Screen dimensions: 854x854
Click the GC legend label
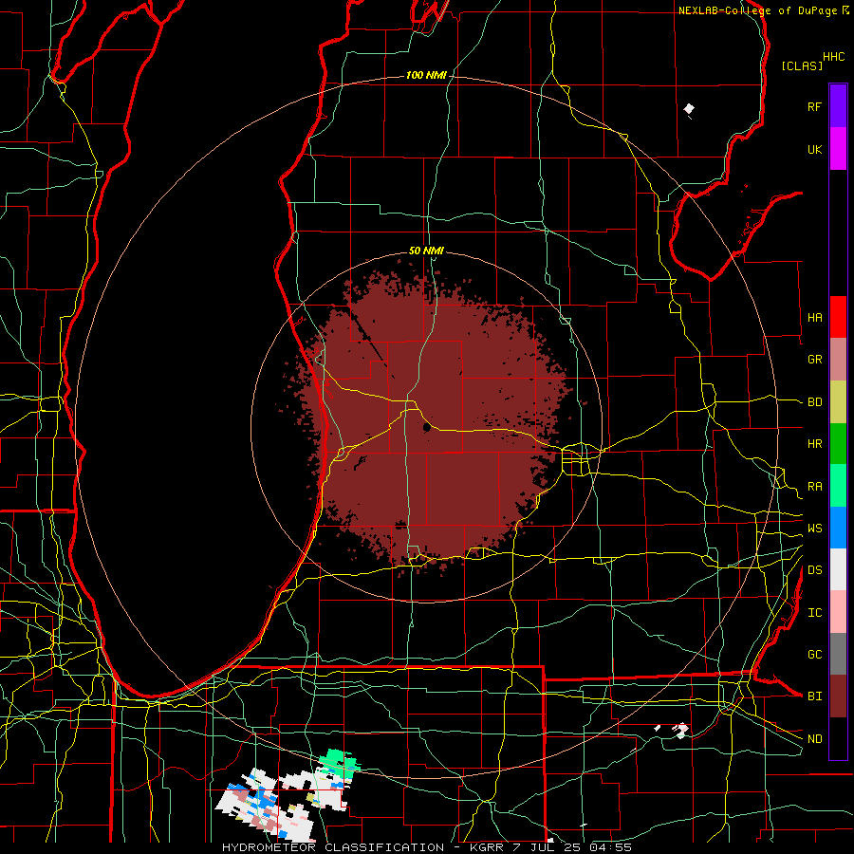tap(814, 655)
